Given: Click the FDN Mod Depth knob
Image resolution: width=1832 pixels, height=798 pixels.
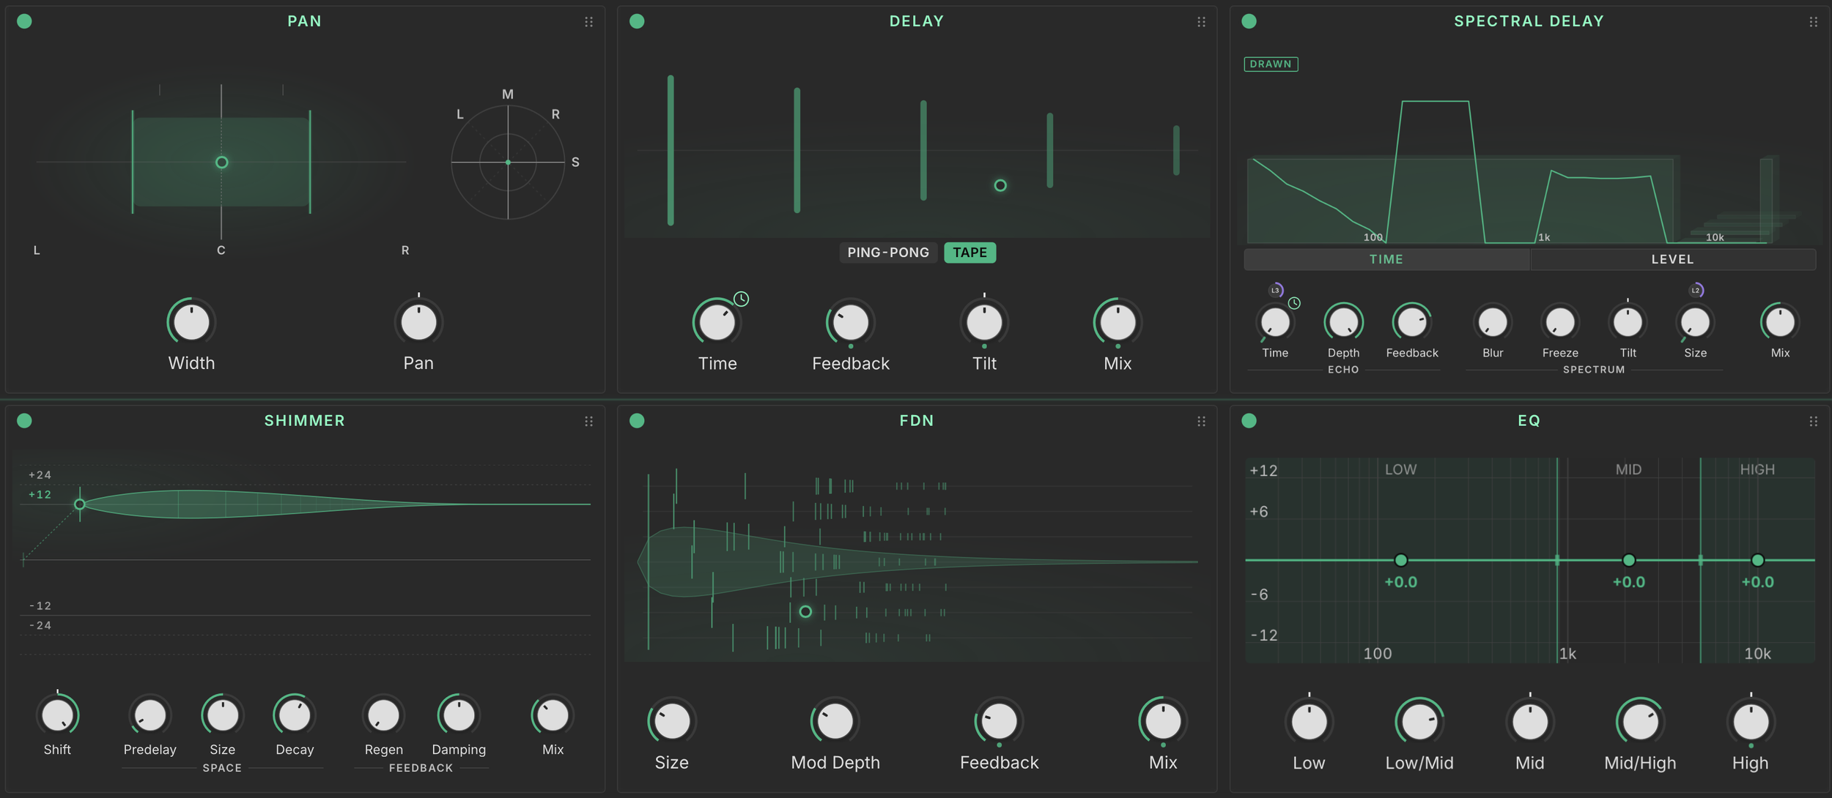Looking at the screenshot, I should tap(835, 721).
